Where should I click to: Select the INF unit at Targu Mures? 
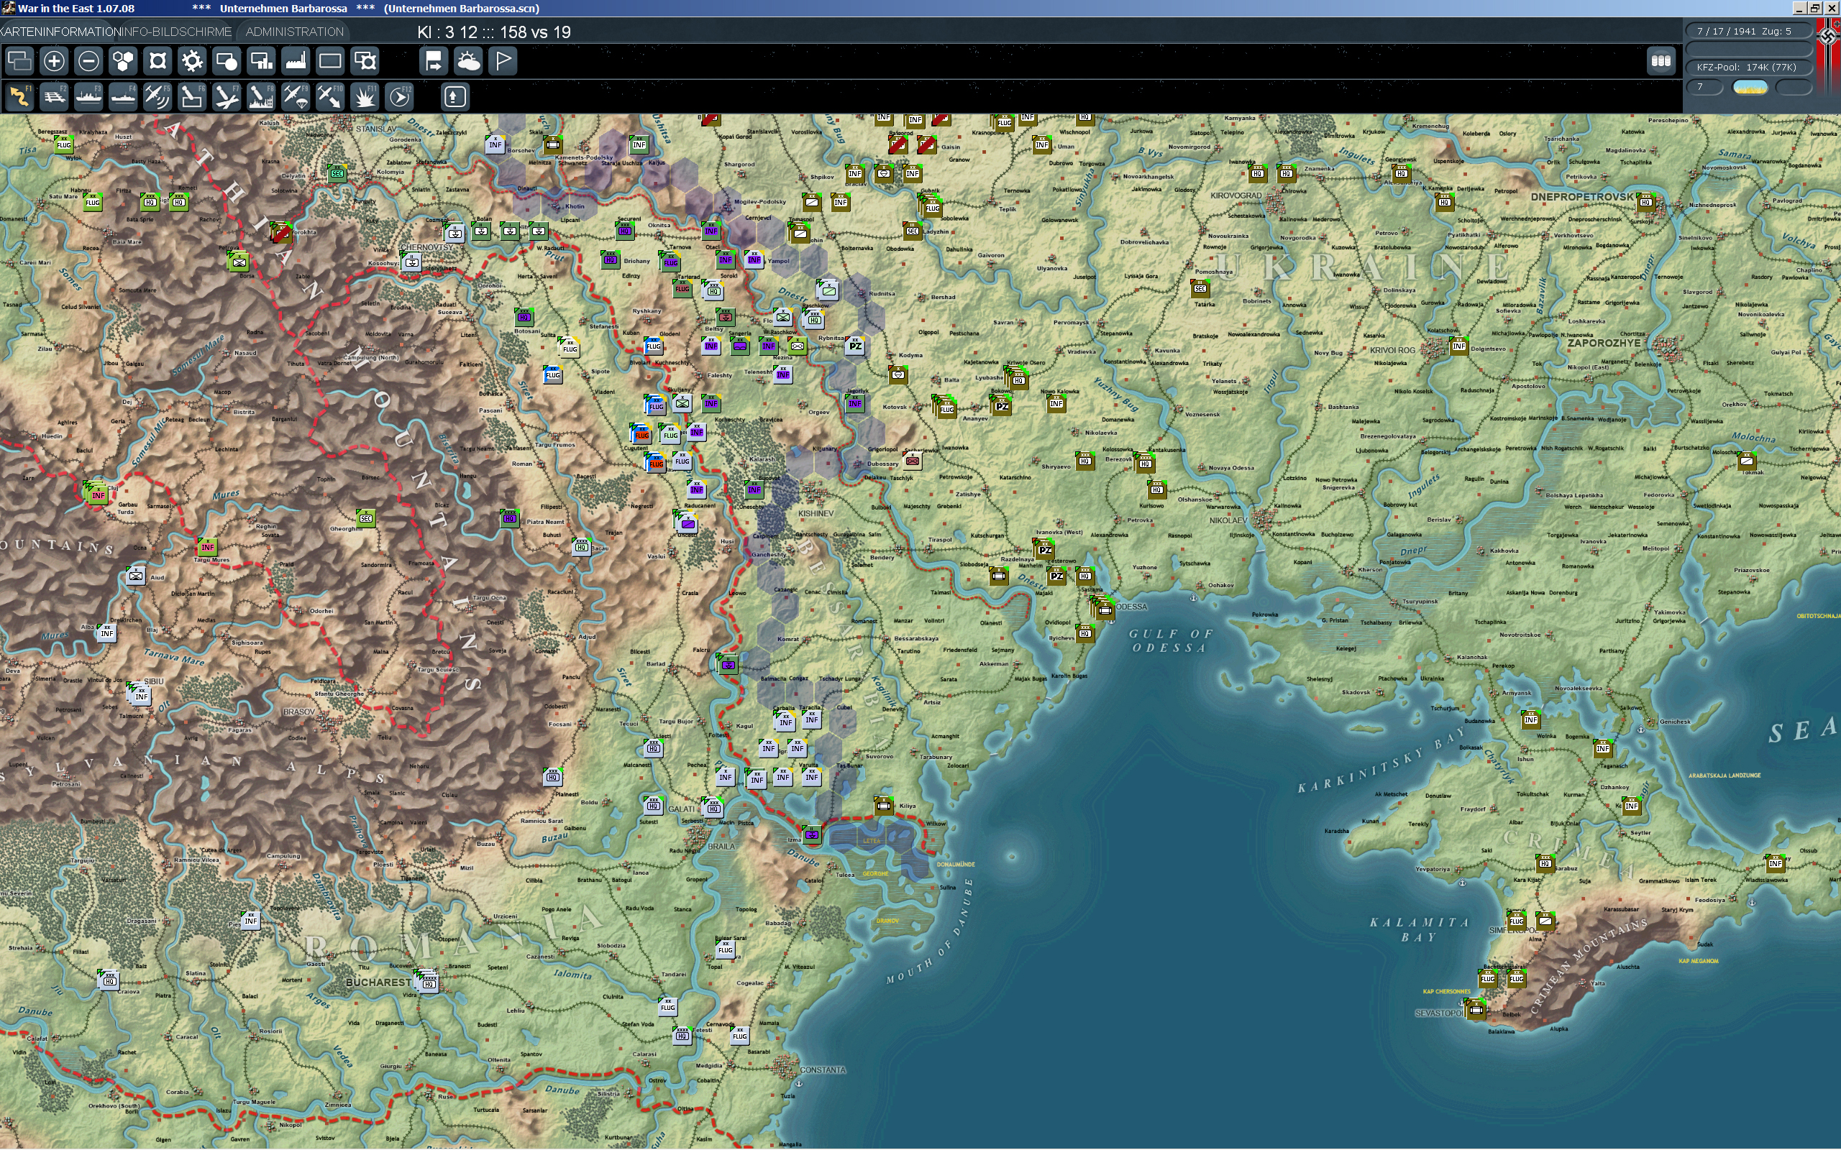(207, 547)
